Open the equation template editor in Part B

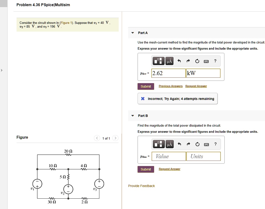158,144
